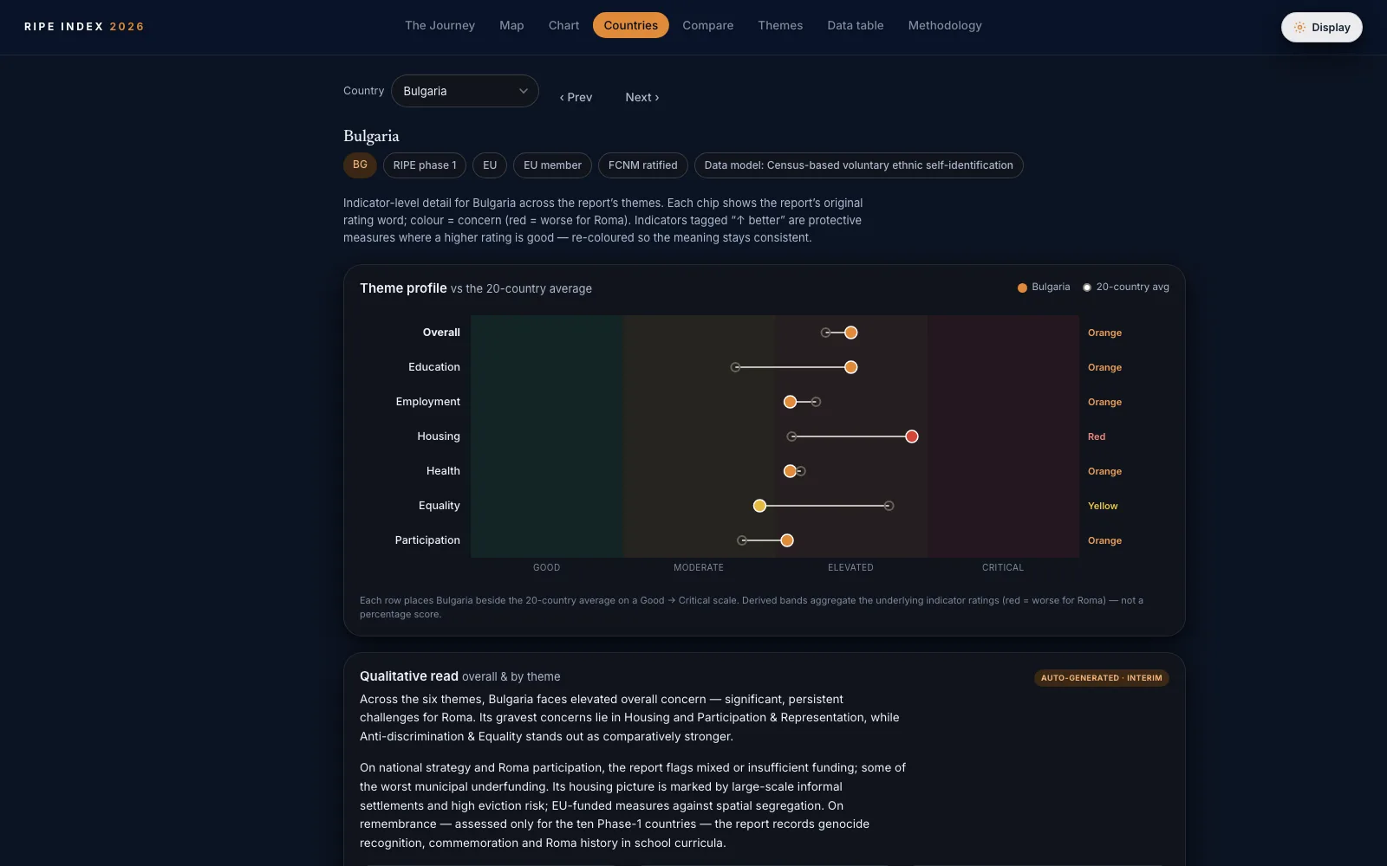Click the Auto-generated Interim badge

click(x=1101, y=678)
